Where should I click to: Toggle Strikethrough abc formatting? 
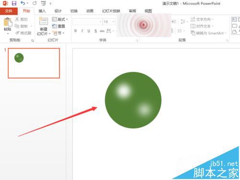pyautogui.click(x=102, y=31)
